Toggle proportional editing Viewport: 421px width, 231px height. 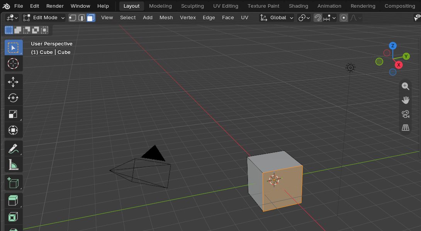pos(344,18)
